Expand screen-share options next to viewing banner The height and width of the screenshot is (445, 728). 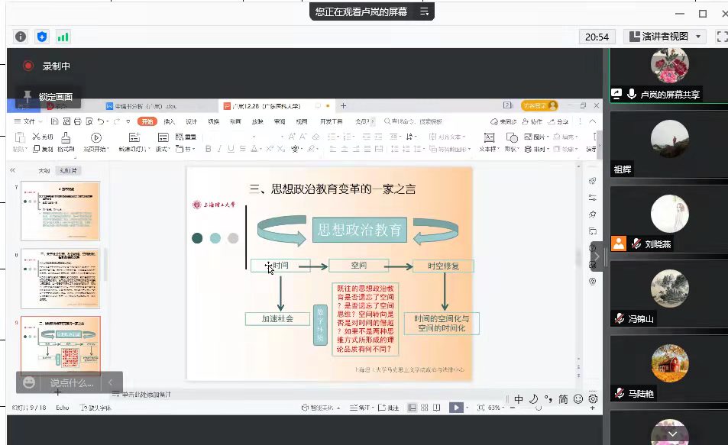[x=425, y=12]
